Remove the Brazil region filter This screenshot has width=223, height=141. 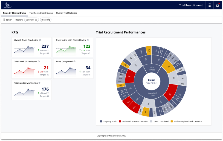(49, 20)
